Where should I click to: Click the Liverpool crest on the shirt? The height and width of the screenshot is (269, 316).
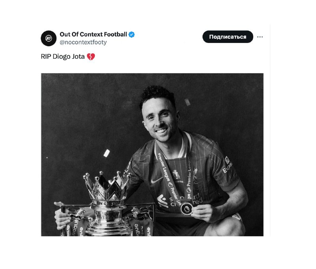(177, 175)
